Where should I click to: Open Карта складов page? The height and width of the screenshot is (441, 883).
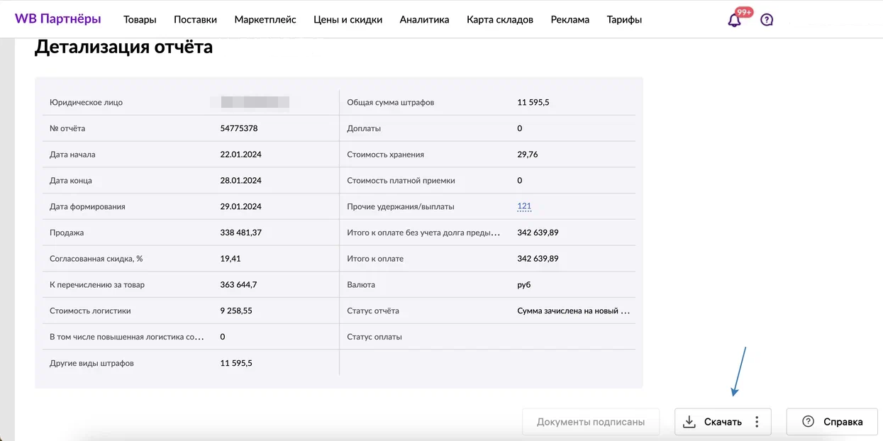pyautogui.click(x=500, y=20)
